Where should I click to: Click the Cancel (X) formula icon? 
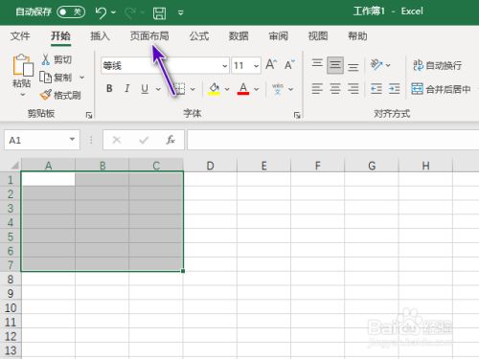click(x=117, y=140)
